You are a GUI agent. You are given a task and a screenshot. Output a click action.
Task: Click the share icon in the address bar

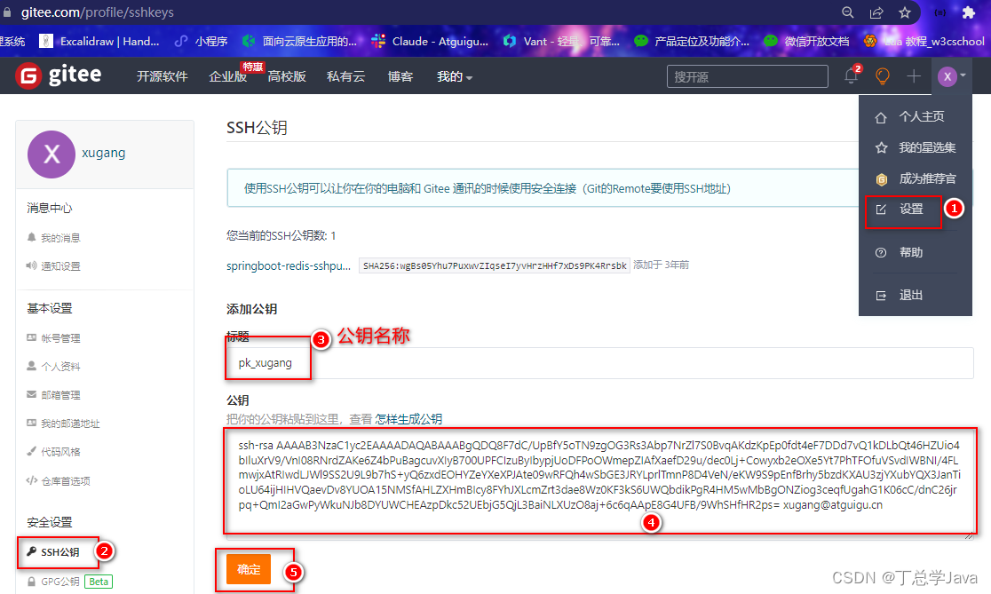click(876, 12)
